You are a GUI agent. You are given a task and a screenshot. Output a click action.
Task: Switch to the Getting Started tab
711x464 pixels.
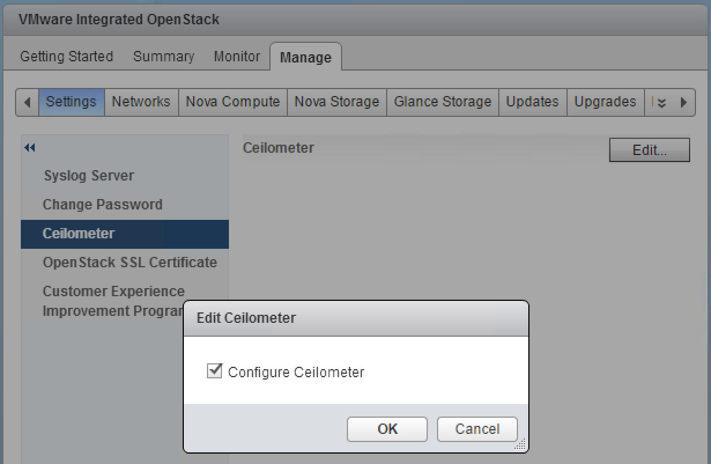click(x=66, y=57)
